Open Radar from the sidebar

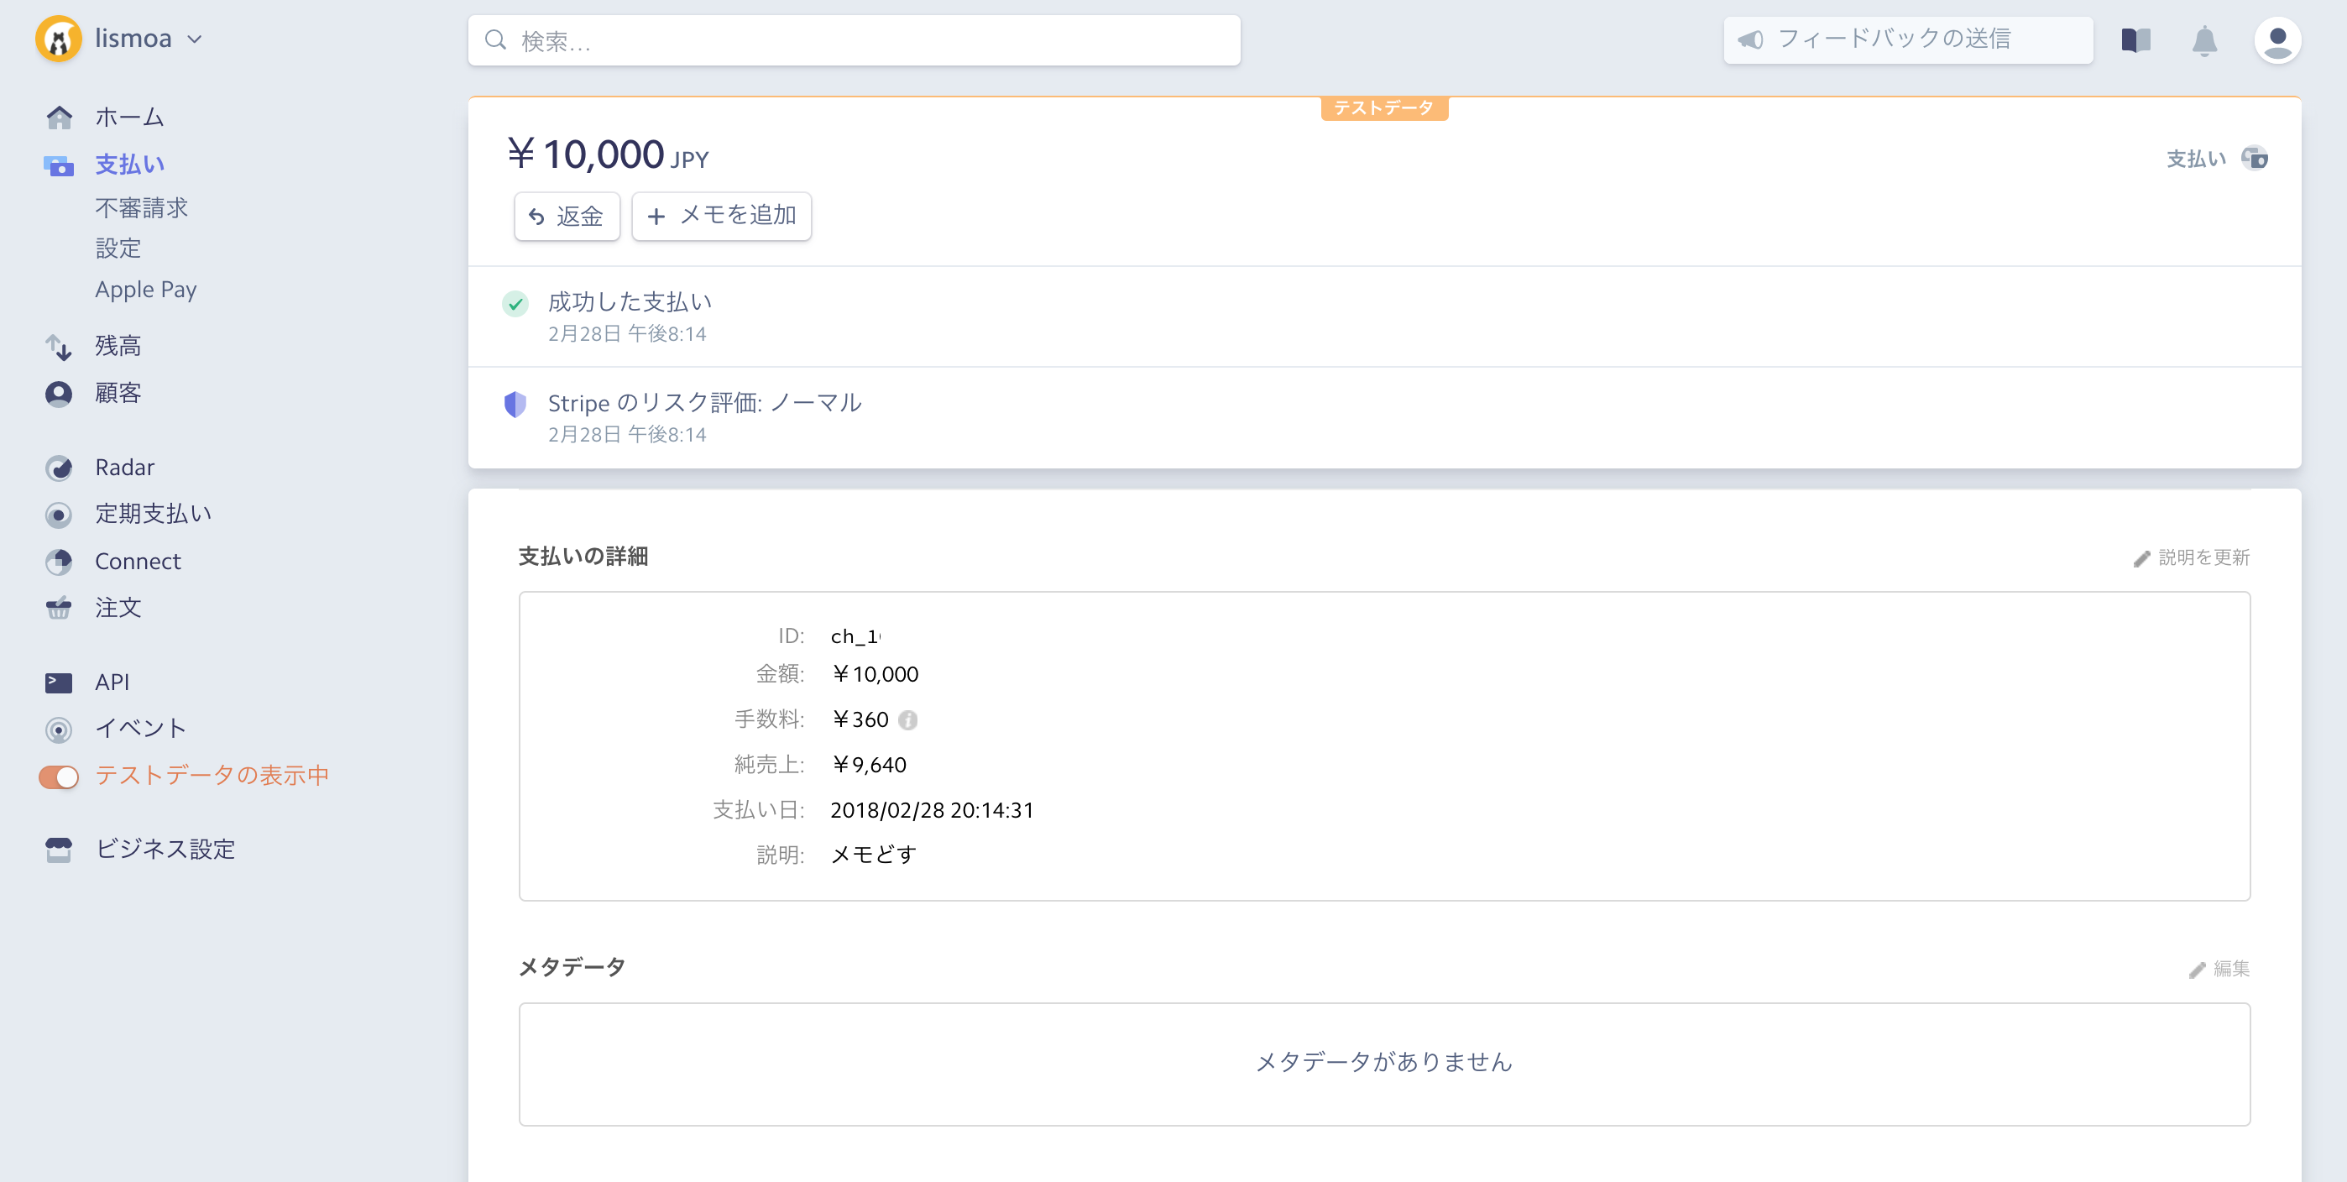[x=124, y=468]
